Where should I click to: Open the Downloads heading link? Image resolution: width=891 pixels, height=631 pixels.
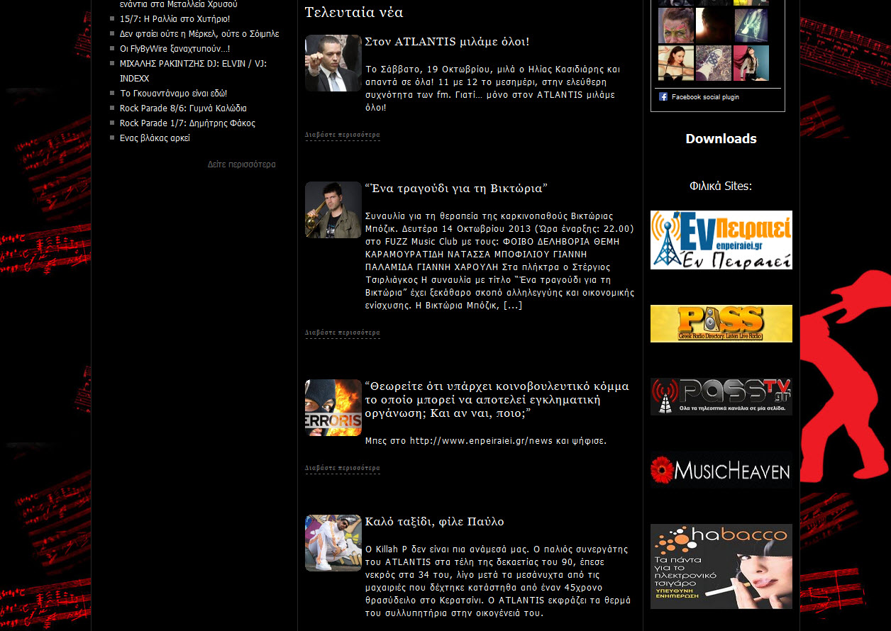click(x=721, y=139)
